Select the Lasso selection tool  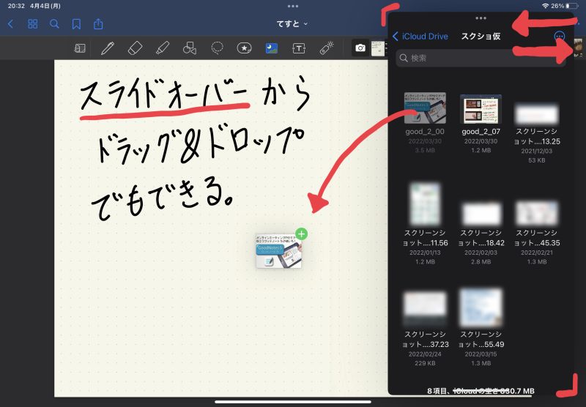coord(217,48)
